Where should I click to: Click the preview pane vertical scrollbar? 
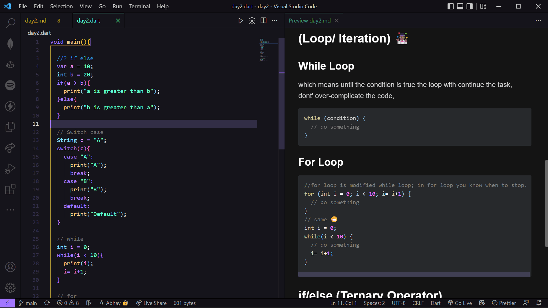coord(546,203)
